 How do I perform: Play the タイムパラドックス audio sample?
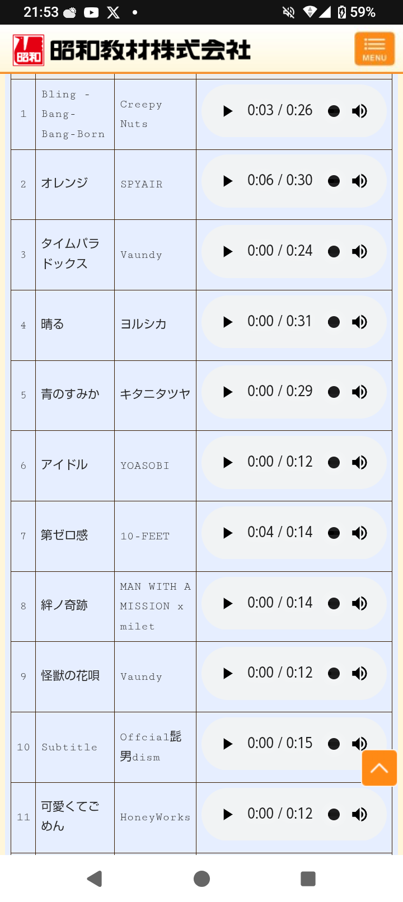click(227, 252)
